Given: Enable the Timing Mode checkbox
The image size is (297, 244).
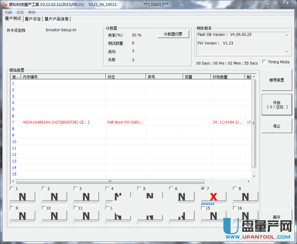Looking at the screenshot, I should [x=264, y=62].
